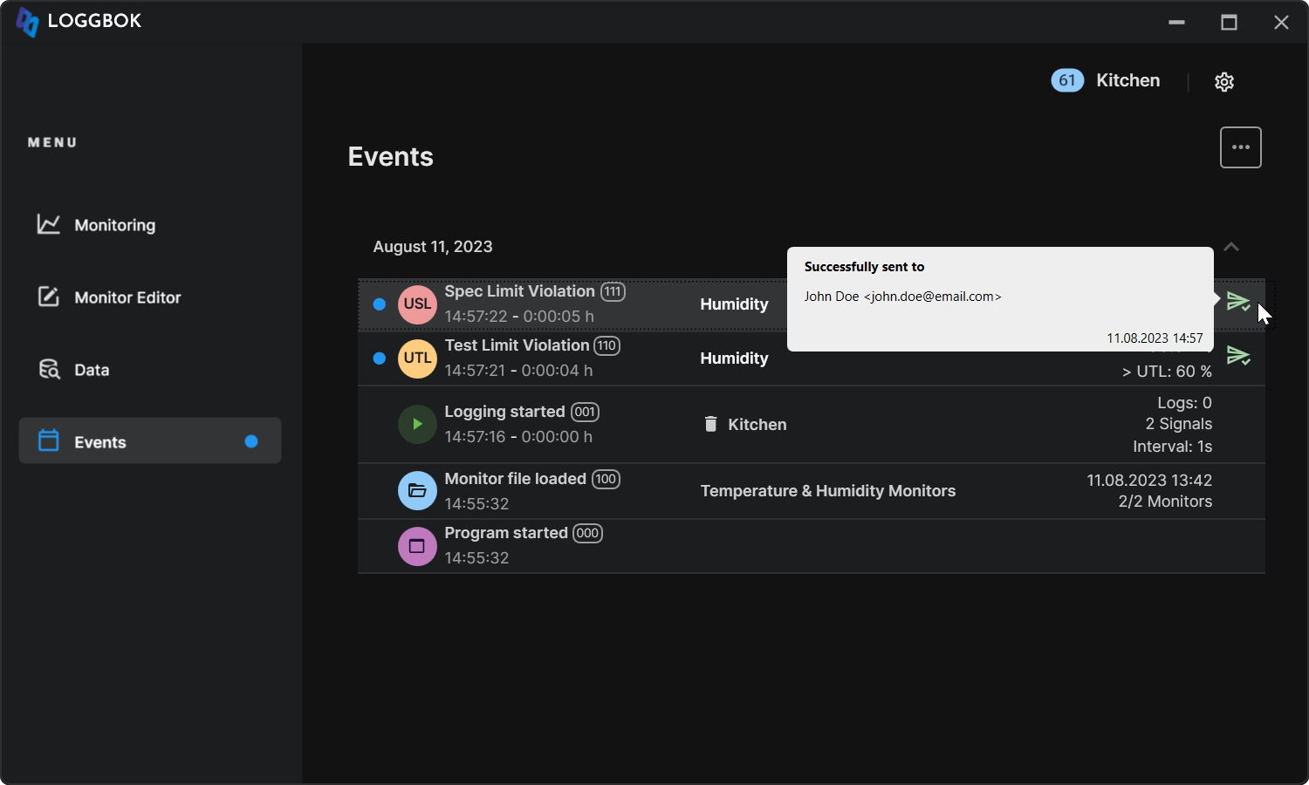Open the three-dots more options menu

1240,147
